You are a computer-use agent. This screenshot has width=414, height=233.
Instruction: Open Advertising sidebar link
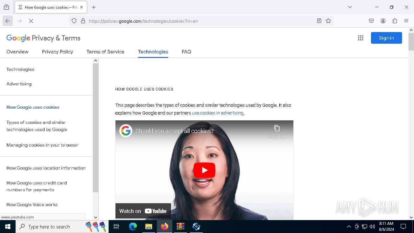(19, 84)
